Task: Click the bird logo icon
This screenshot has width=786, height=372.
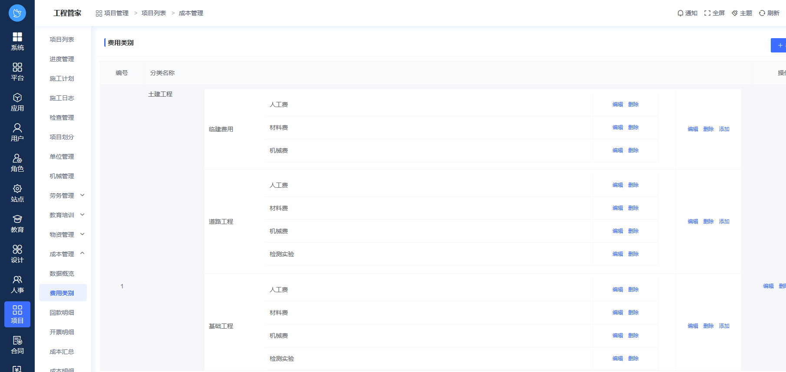Action: pyautogui.click(x=17, y=13)
